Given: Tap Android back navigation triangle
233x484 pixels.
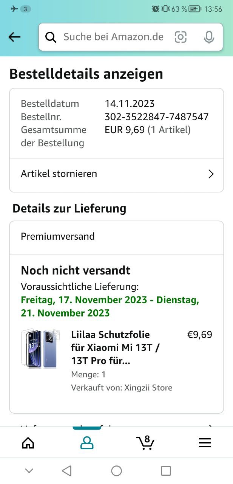Looking at the screenshot, I should coord(66,471).
